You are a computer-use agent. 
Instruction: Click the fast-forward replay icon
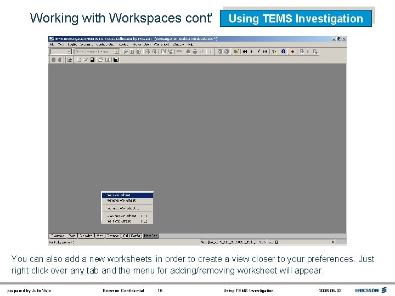[266, 52]
